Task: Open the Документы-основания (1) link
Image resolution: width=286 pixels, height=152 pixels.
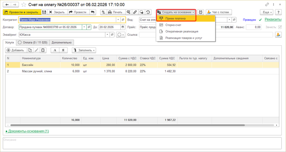Action: (27, 131)
